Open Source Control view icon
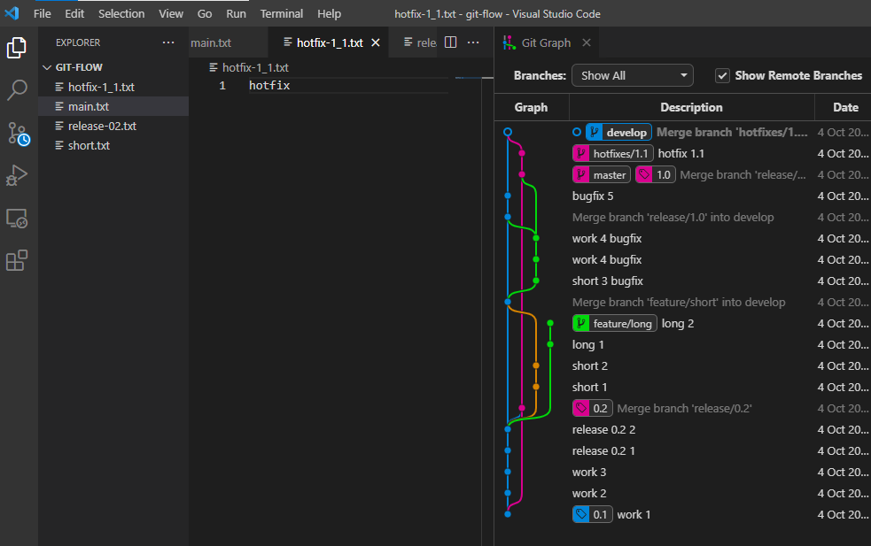This screenshot has height=546, width=871. click(x=18, y=134)
